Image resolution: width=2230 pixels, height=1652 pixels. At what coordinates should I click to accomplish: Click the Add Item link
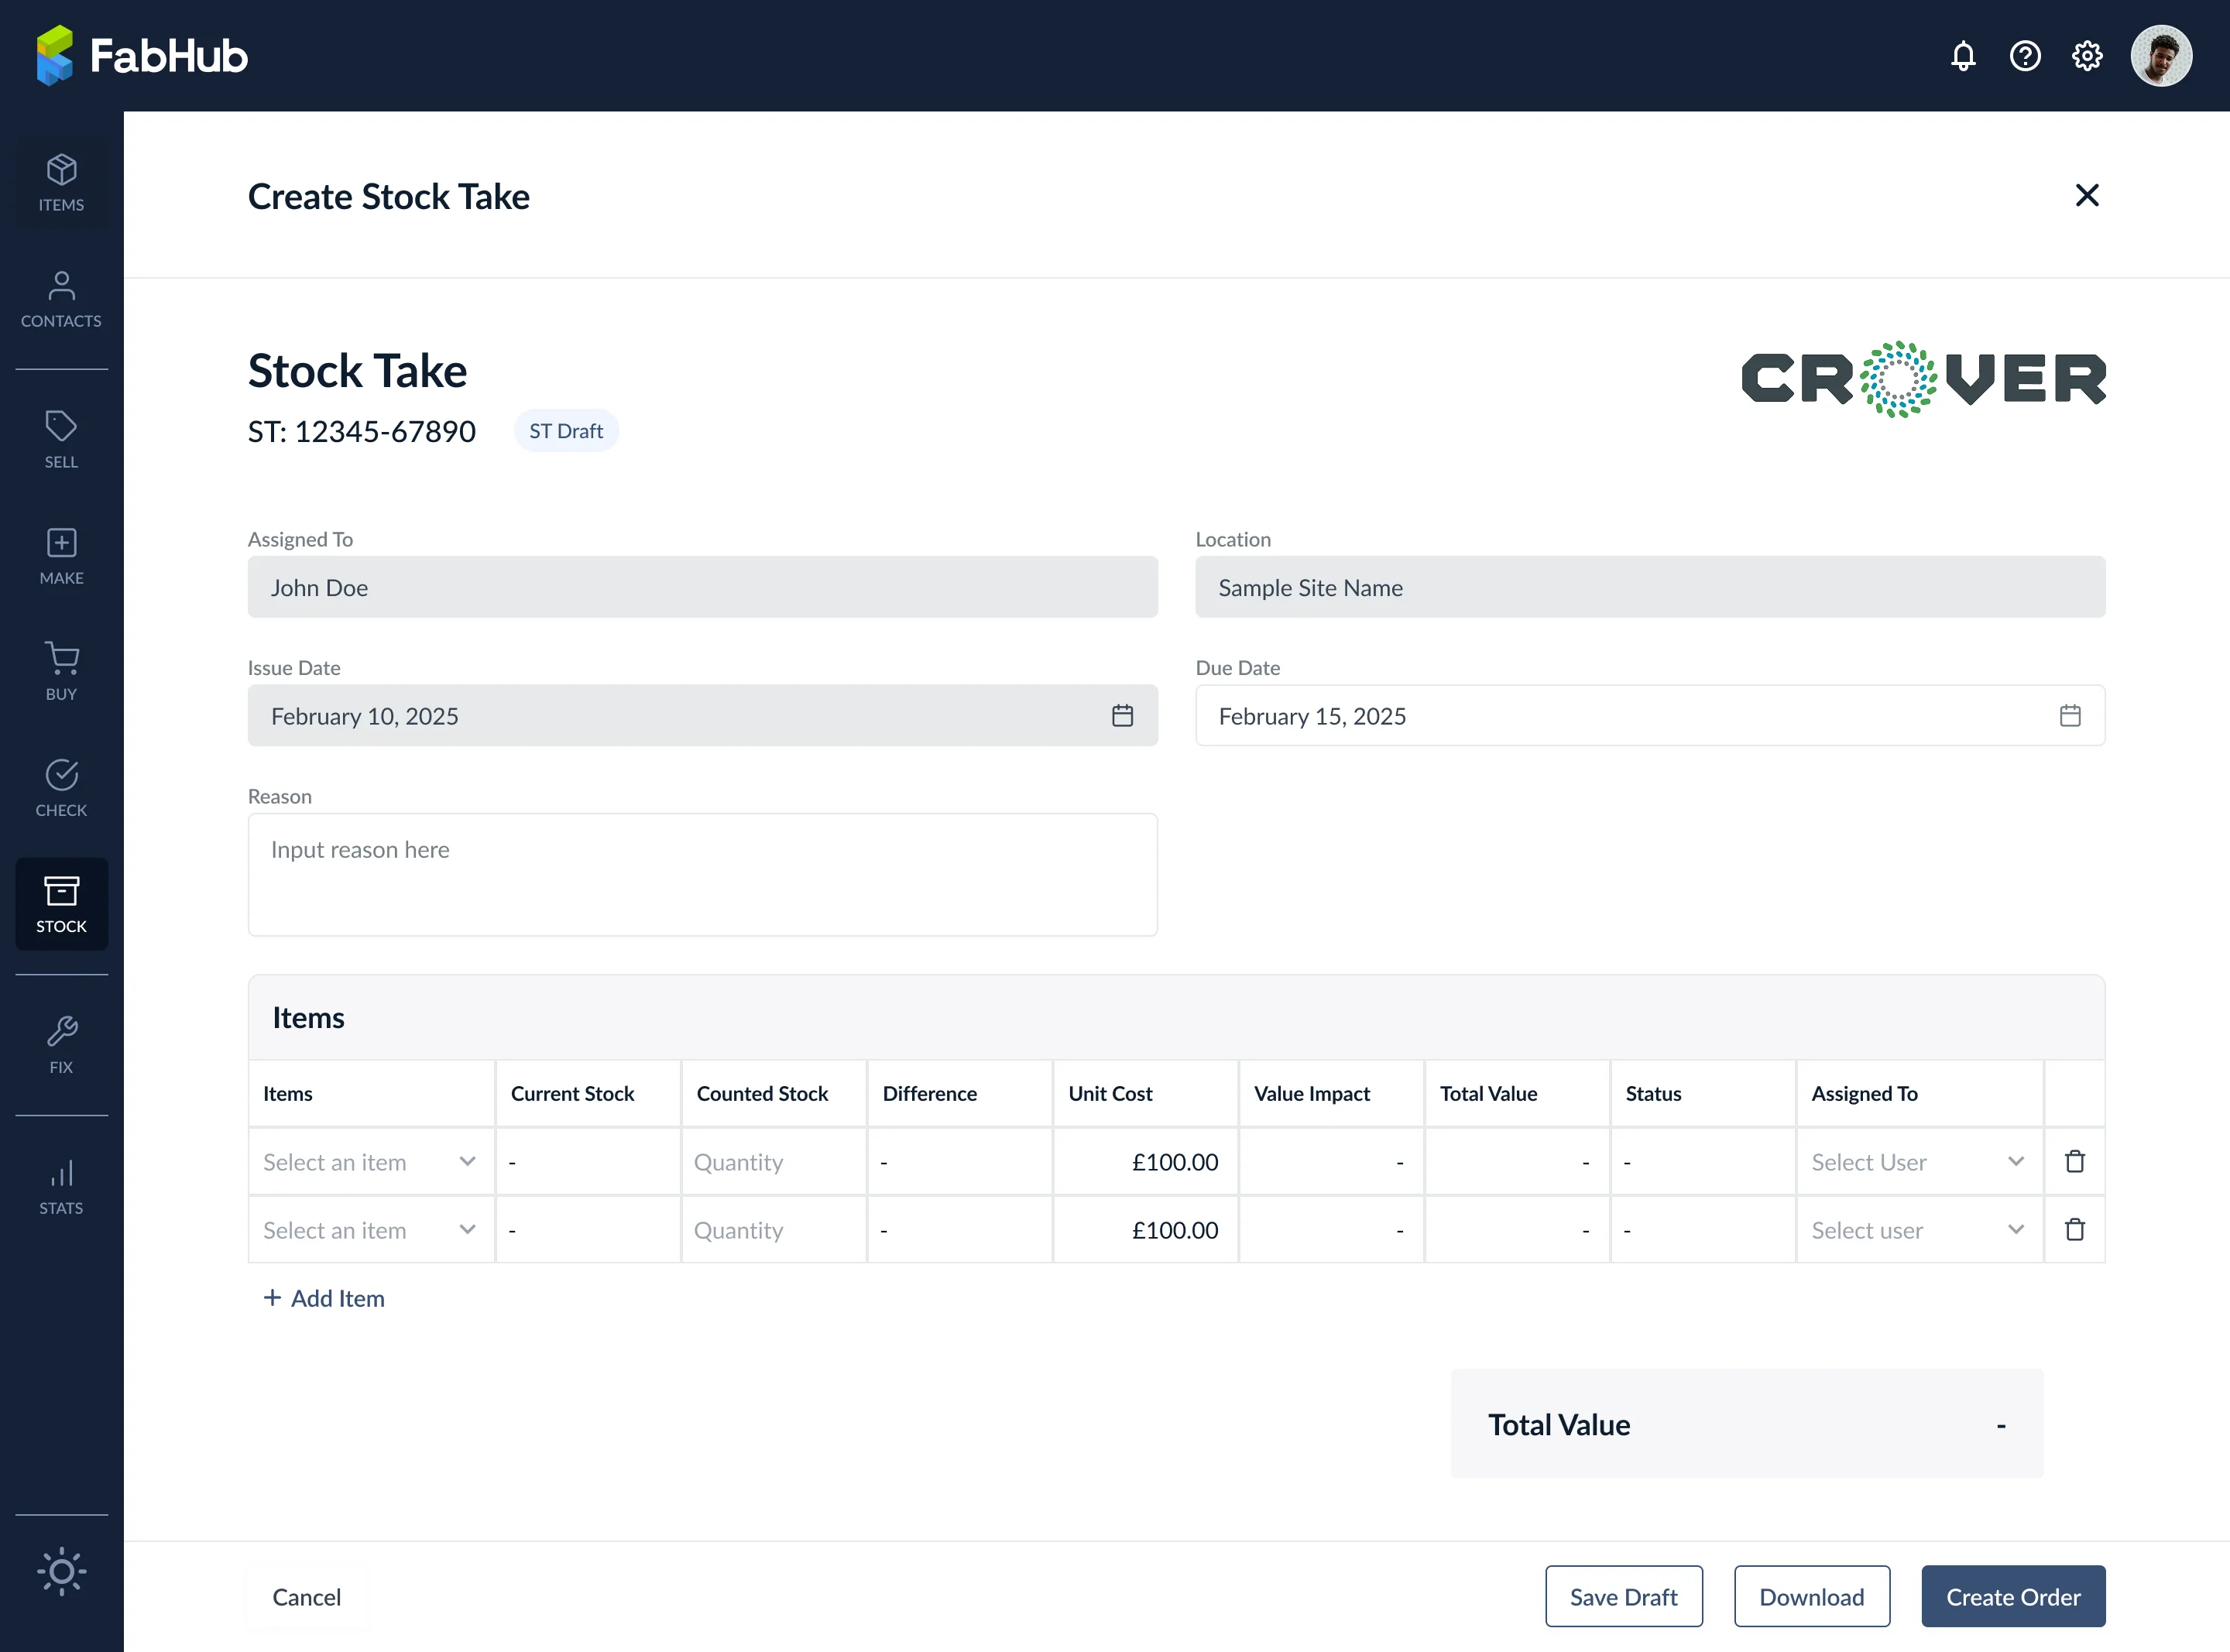pos(324,1298)
